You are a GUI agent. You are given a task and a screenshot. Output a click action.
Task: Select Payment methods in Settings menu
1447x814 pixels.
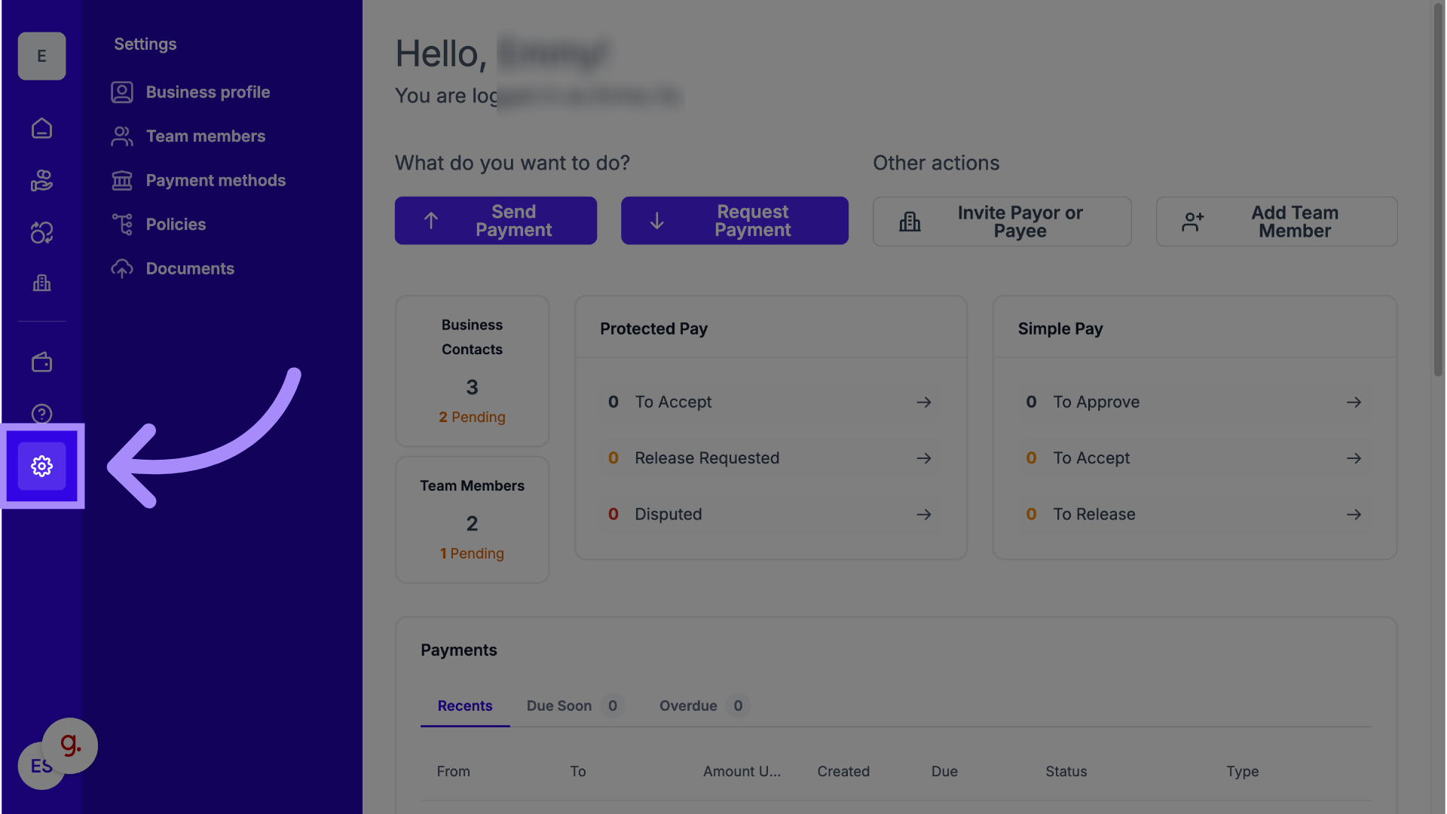point(215,180)
